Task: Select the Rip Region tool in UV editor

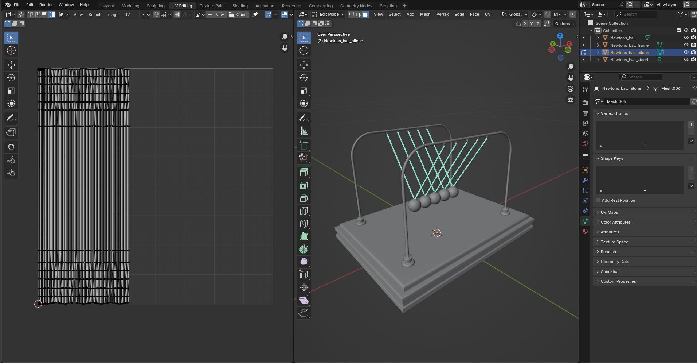Action: coord(11,132)
